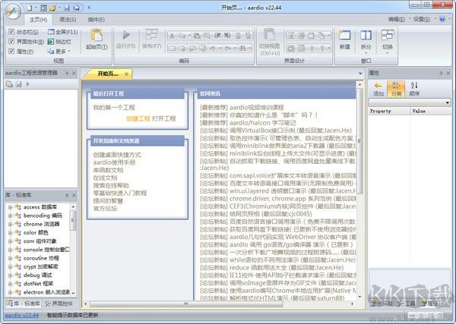The width and height of the screenshot is (456, 324).
Task: Select the 开始页 document tab
Action: click(108, 74)
